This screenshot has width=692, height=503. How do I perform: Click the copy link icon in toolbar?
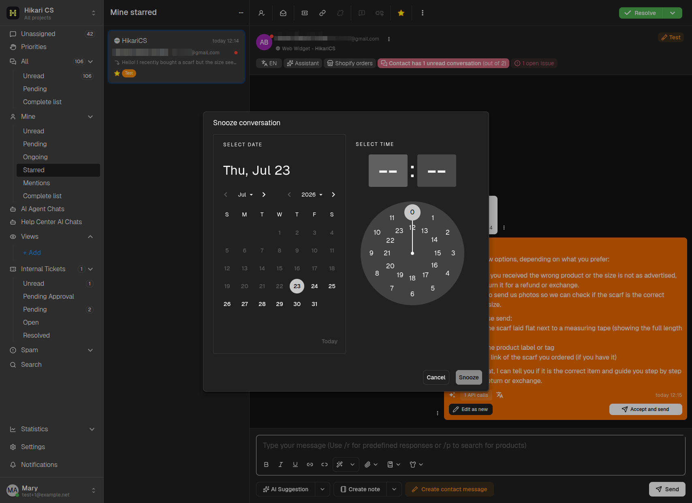pyautogui.click(x=323, y=13)
